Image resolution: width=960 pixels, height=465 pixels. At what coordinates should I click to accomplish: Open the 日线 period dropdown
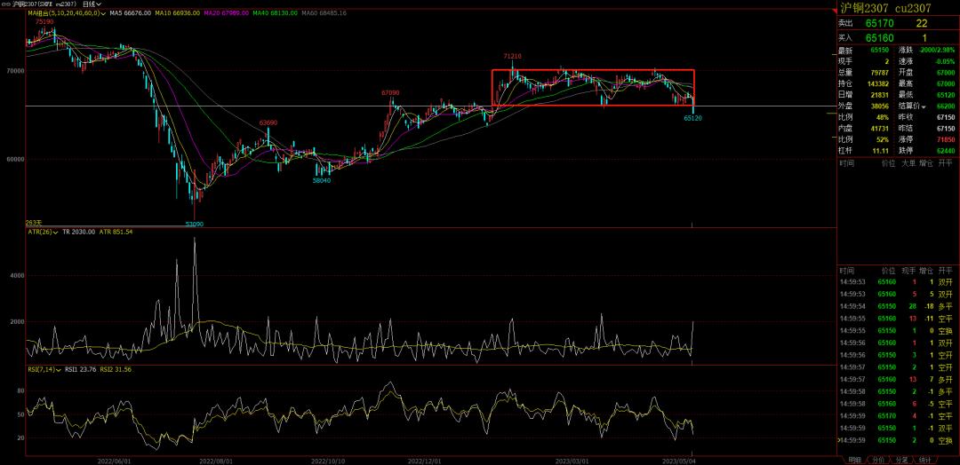pyautogui.click(x=92, y=4)
